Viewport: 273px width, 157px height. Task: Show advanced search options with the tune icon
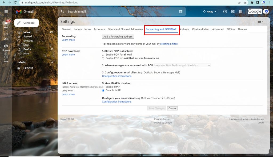(x=180, y=11)
